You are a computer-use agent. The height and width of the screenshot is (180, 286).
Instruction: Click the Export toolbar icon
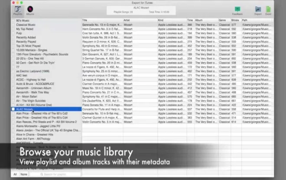coord(258,11)
